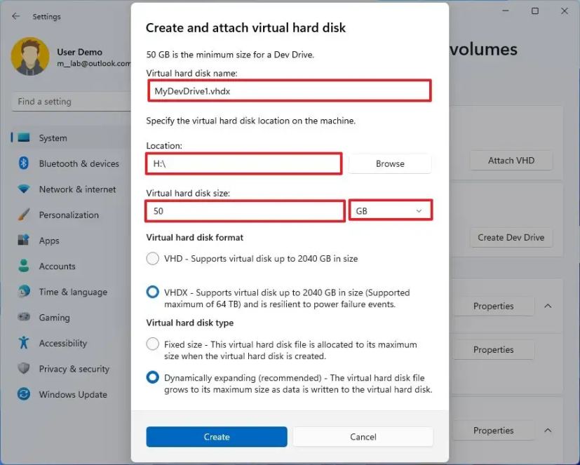This screenshot has height=465, width=580.
Task: Click the Create button
Action: click(x=217, y=436)
